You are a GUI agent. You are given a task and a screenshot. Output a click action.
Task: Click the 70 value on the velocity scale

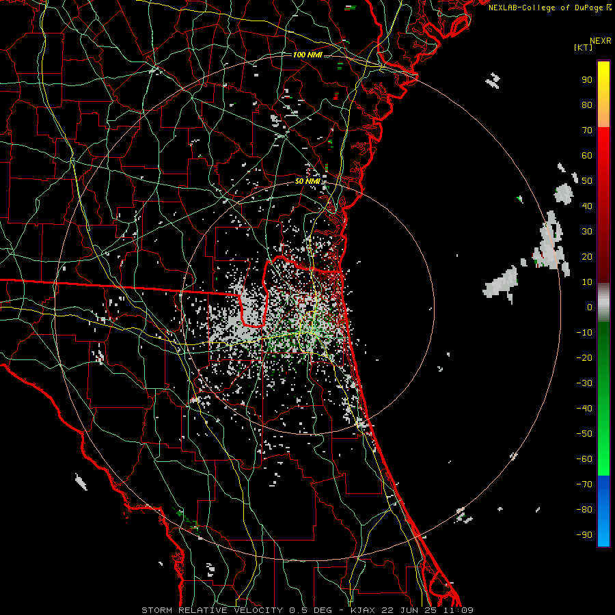[587, 131]
